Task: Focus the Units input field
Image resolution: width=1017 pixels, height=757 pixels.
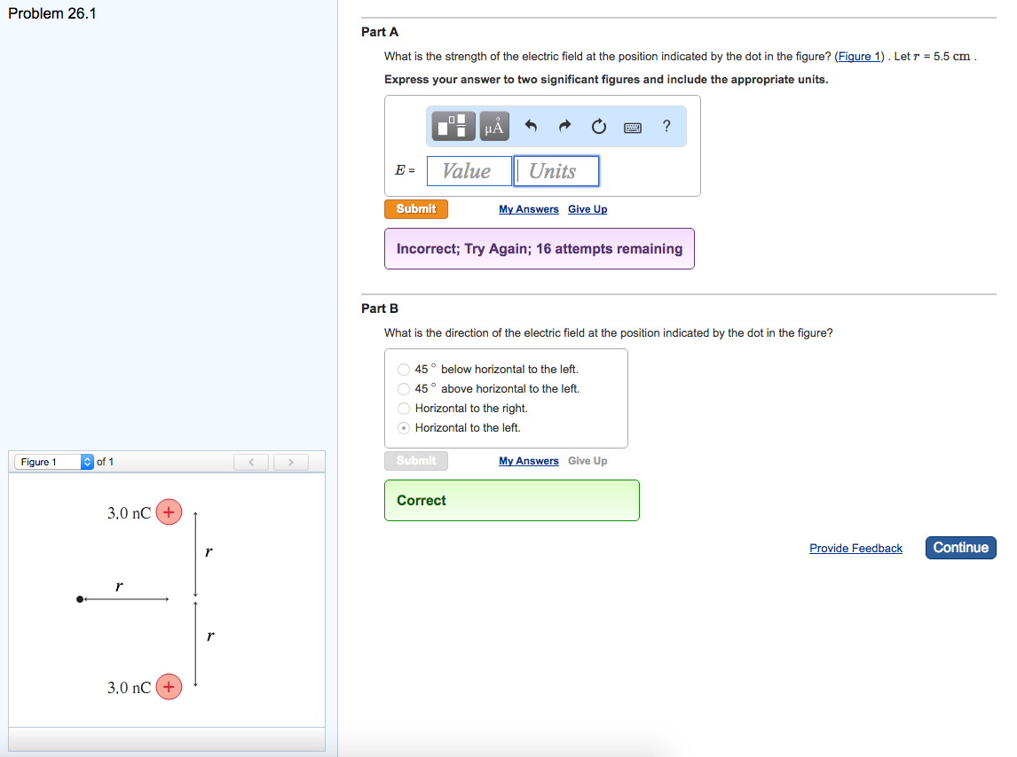Action: (x=556, y=171)
